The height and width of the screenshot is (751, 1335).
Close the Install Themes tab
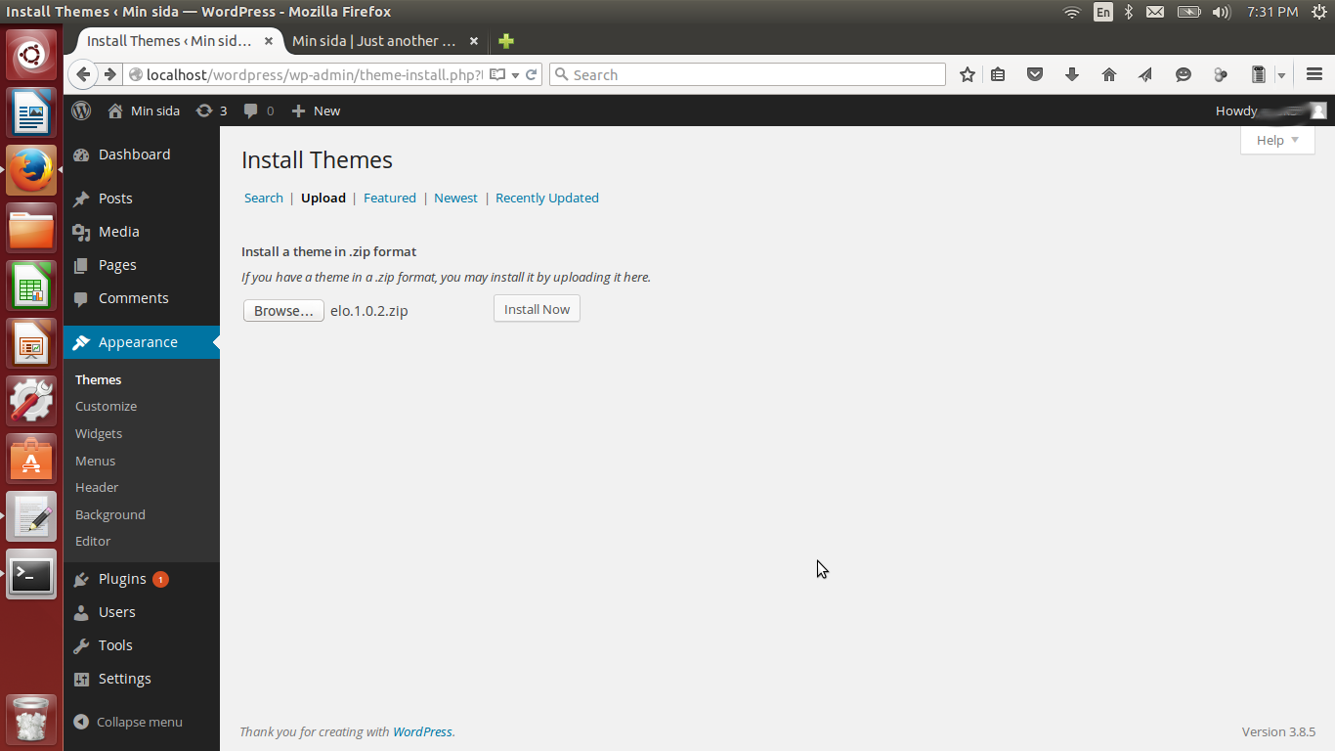pyautogui.click(x=269, y=41)
